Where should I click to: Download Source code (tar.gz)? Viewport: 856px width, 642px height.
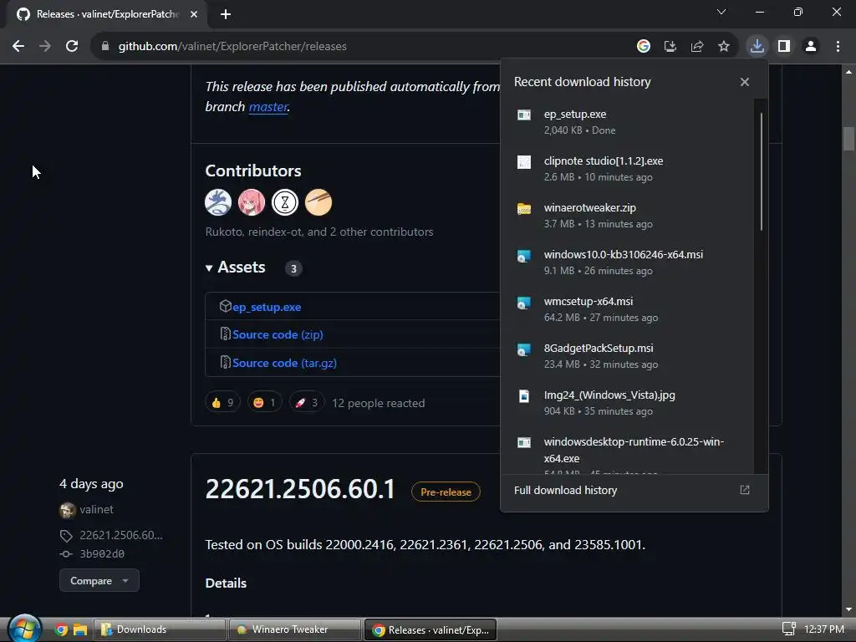[284, 363]
